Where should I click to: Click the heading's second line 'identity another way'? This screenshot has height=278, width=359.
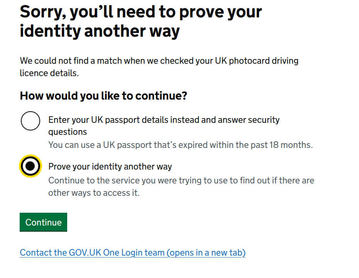[100, 31]
